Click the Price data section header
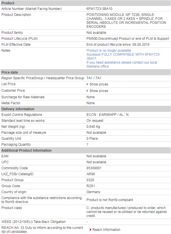Image resolution: width=171 pixels, height=234 pixels. pos(86,72)
